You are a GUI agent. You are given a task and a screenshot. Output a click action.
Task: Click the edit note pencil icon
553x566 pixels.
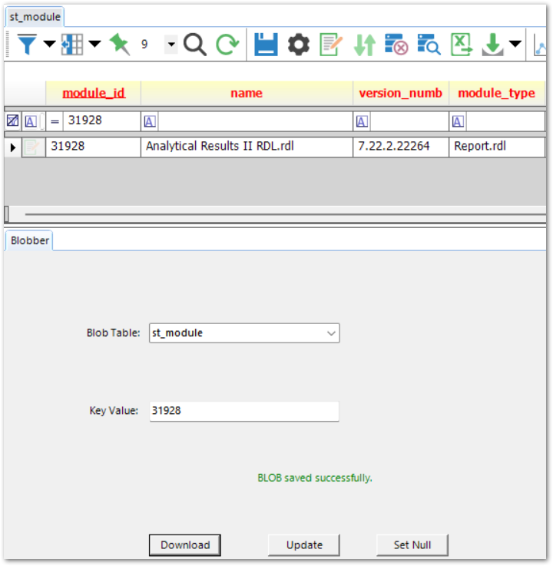tap(331, 45)
